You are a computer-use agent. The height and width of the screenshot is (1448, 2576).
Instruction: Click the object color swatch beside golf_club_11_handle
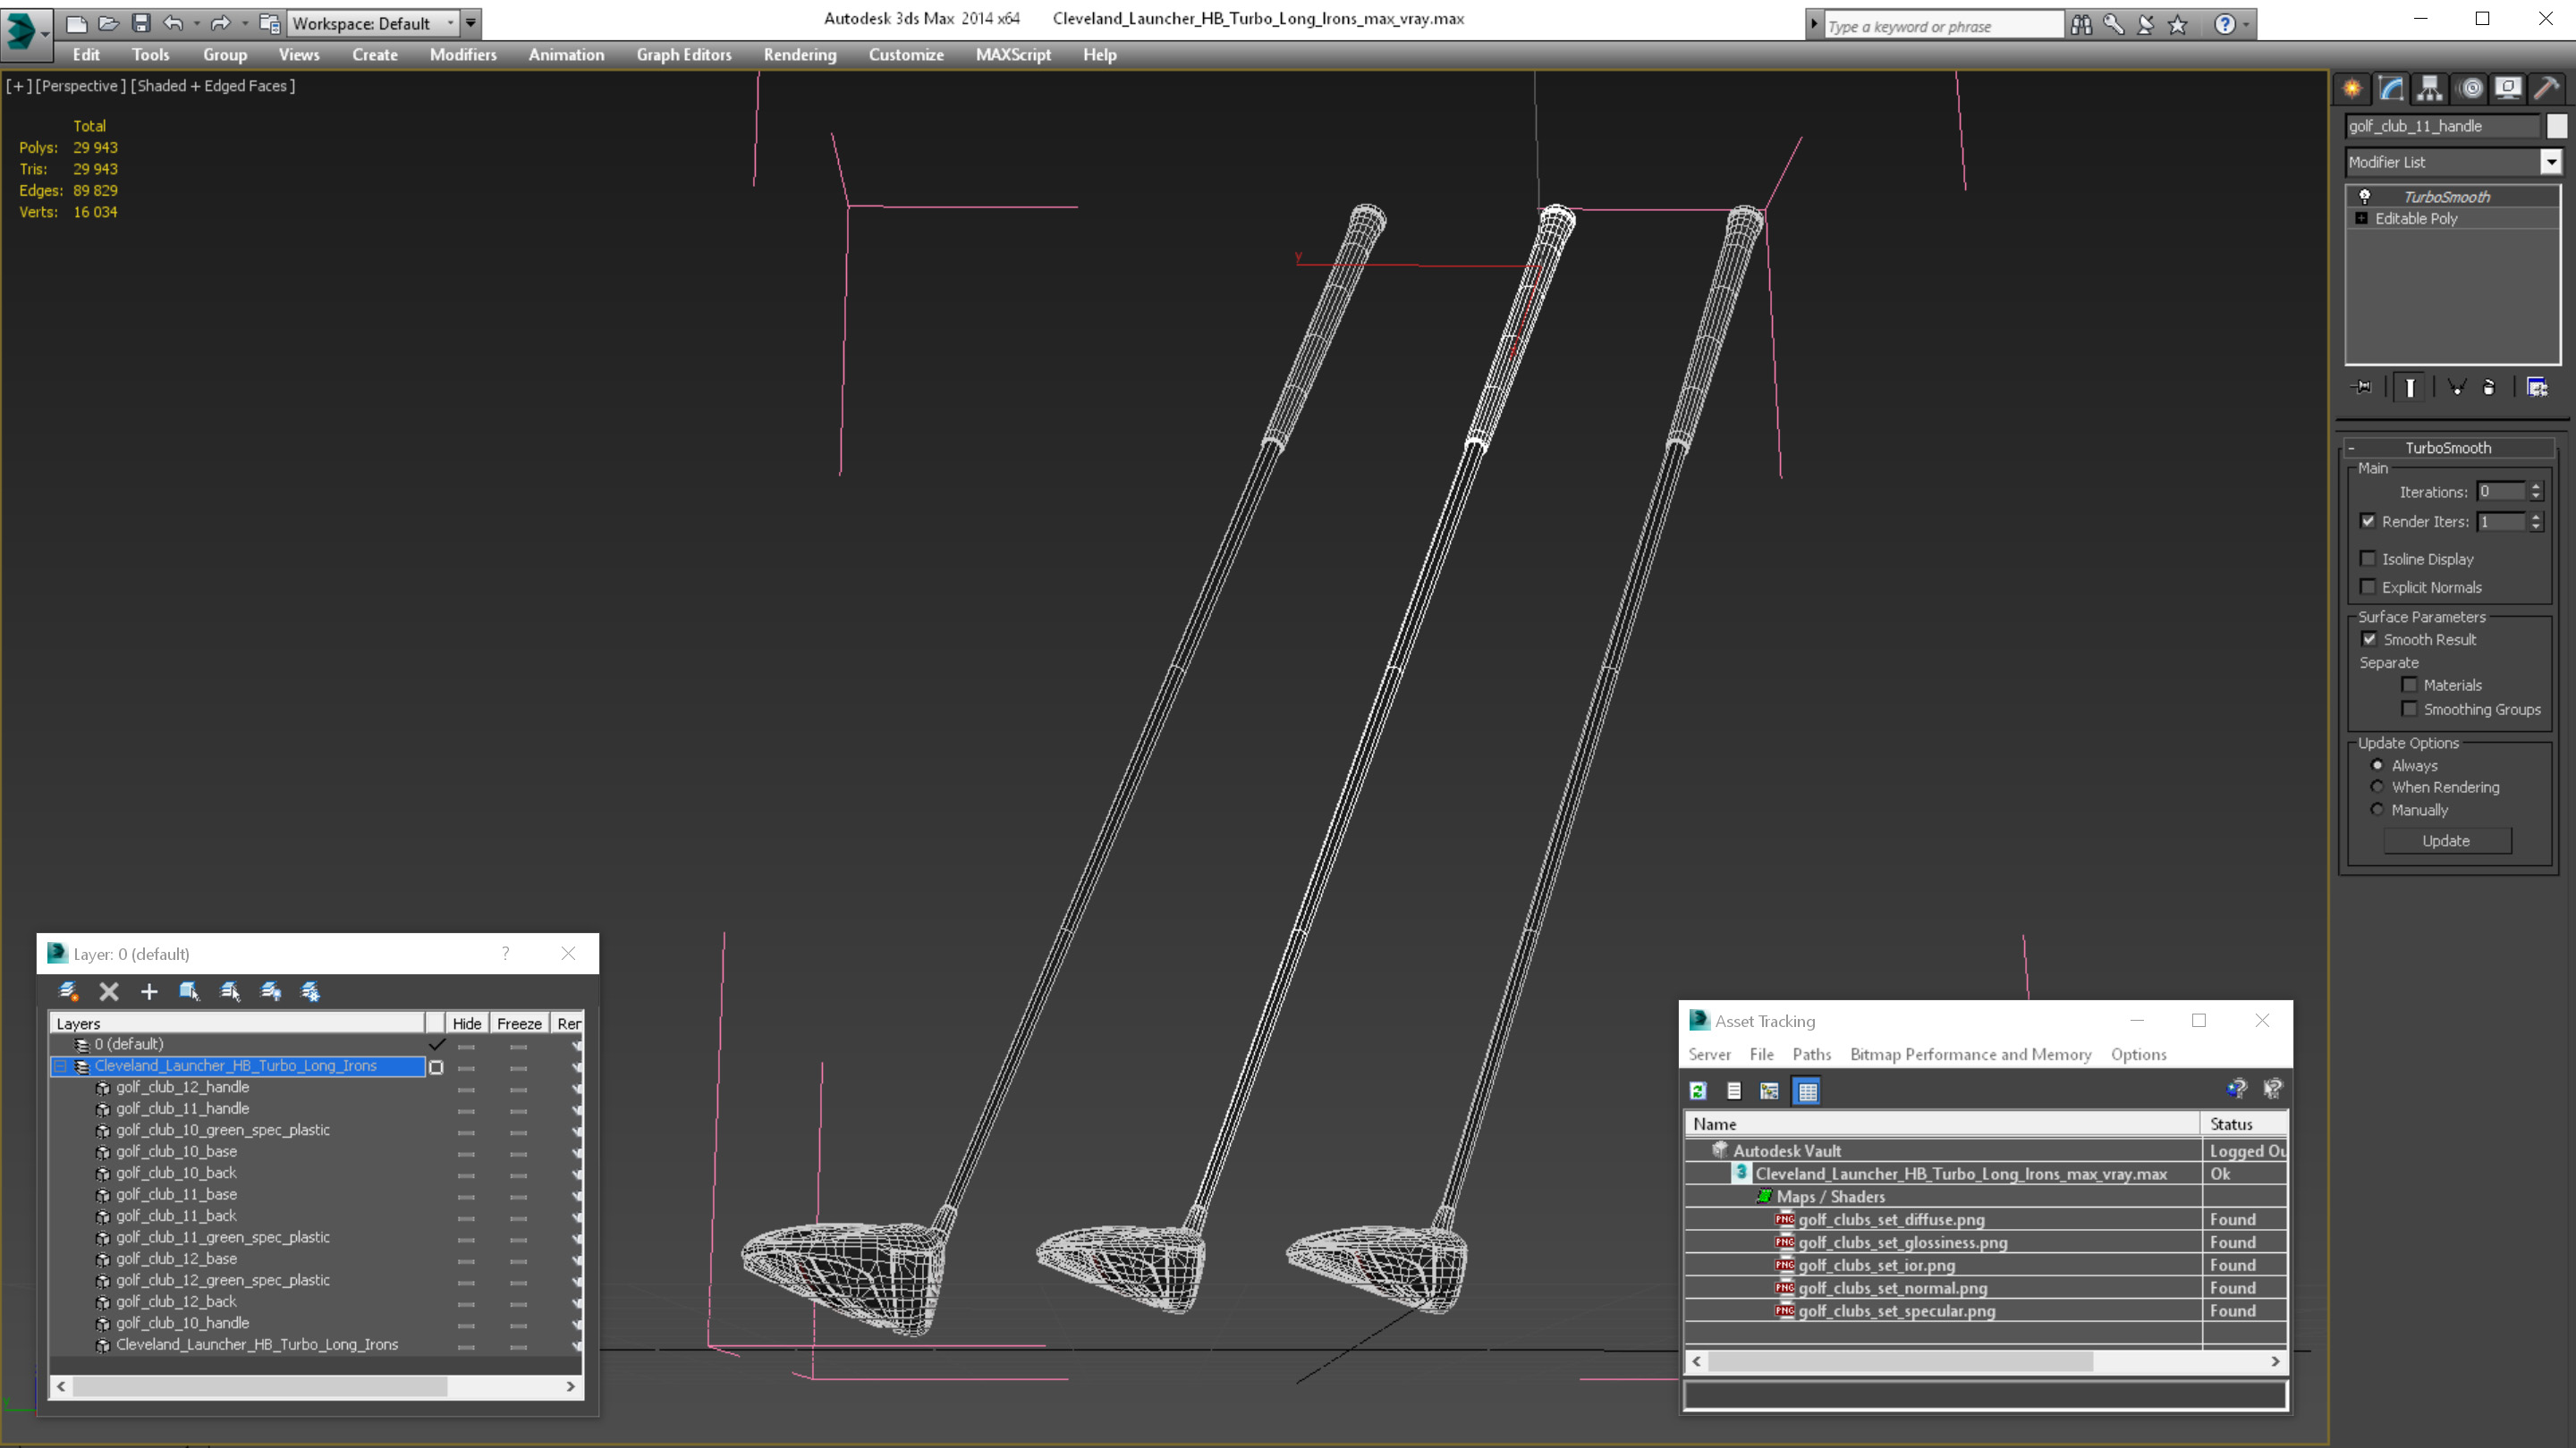point(2556,126)
